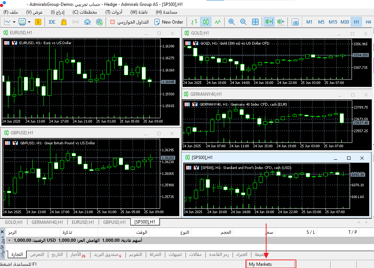Screen dimensions: 374x268
Task: Take a chart screenshot camera icon
Action: click(x=295, y=22)
